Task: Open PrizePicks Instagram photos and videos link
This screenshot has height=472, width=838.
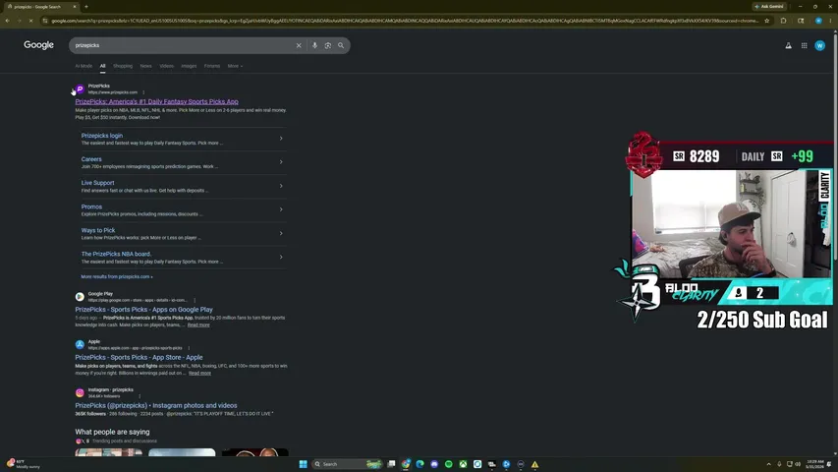Action: pos(156,406)
